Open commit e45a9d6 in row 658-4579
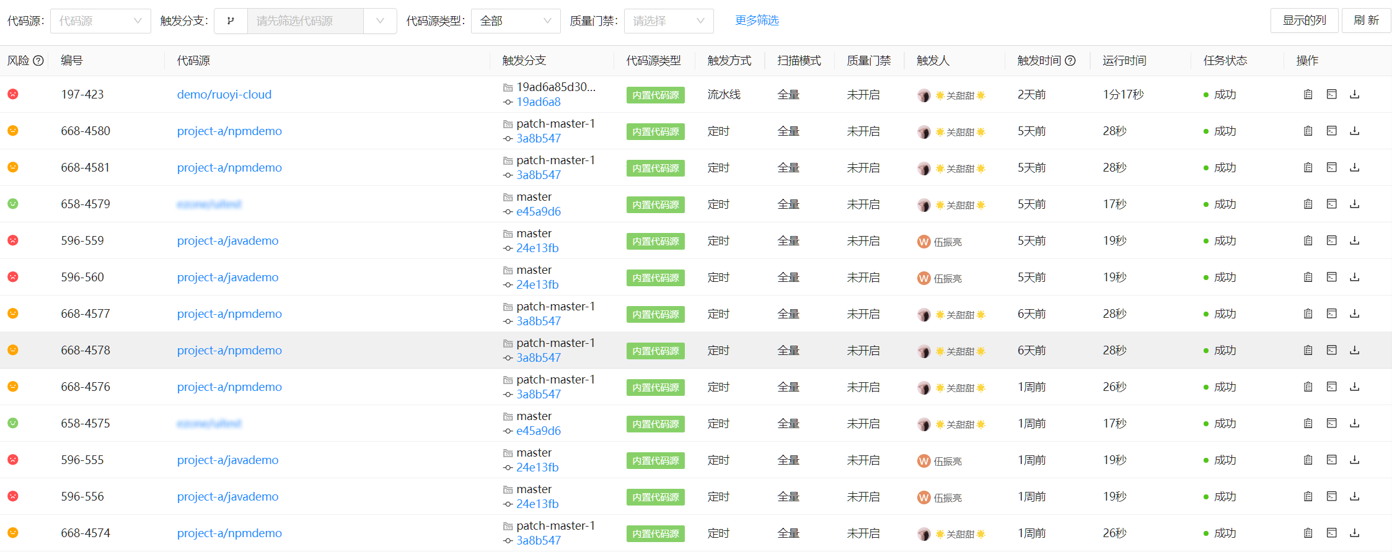 (539, 212)
